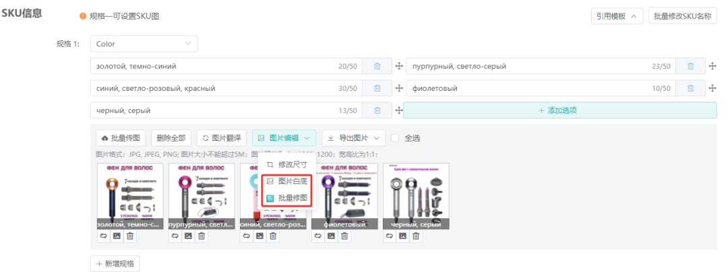This screenshot has width=728, height=272.
Task: Click swap icon under золотой, темно-синий image
Action: pos(104,236)
